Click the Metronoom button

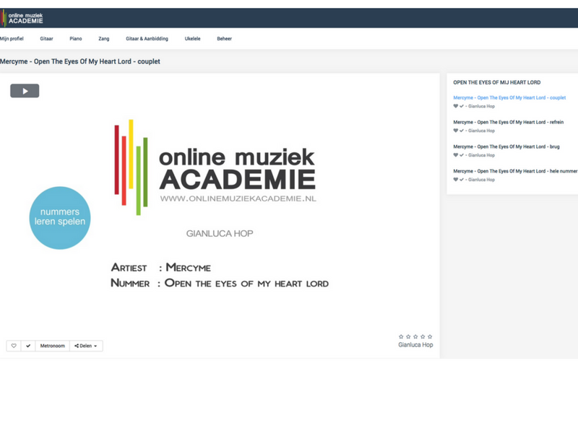click(x=52, y=346)
